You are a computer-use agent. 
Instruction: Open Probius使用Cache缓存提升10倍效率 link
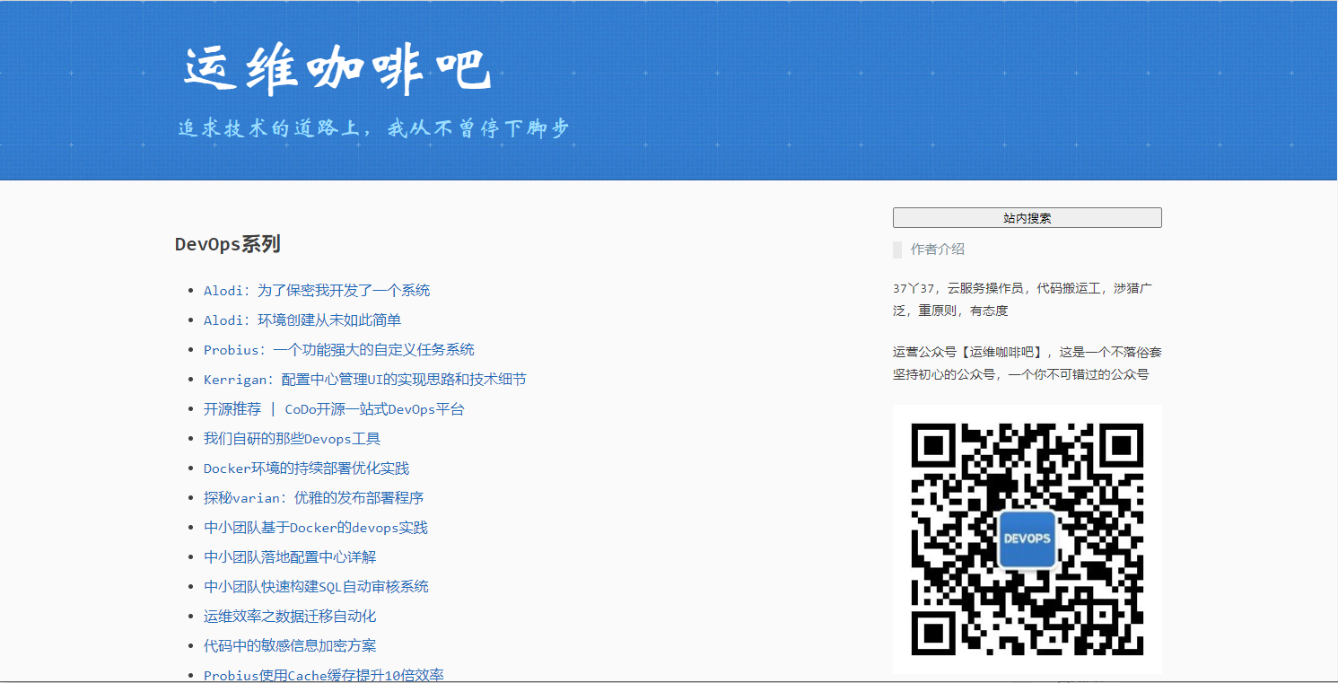[x=323, y=675]
